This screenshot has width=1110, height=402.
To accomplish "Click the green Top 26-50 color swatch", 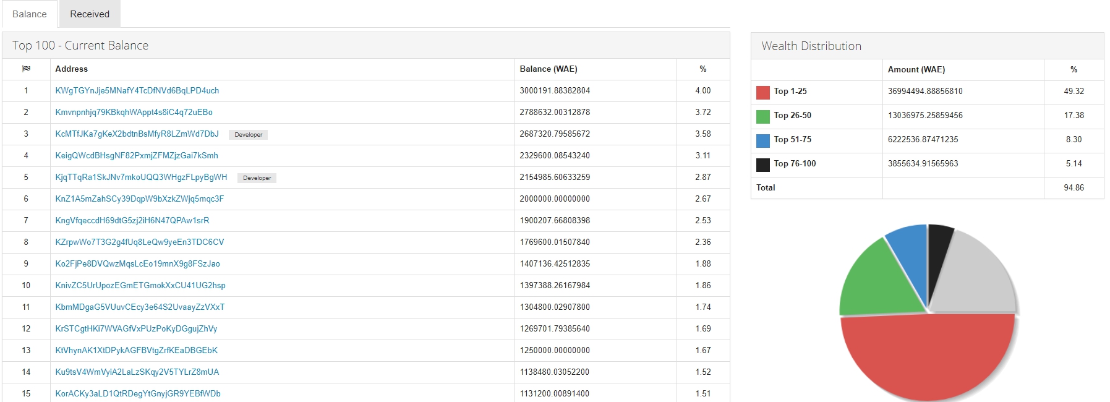I will pyautogui.click(x=763, y=116).
